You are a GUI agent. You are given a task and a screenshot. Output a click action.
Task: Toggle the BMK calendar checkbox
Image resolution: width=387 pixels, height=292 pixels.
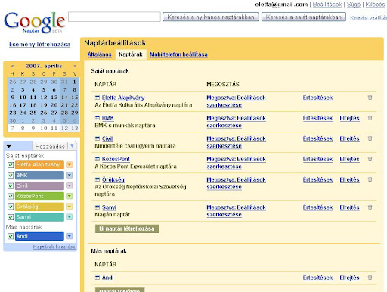point(11,176)
